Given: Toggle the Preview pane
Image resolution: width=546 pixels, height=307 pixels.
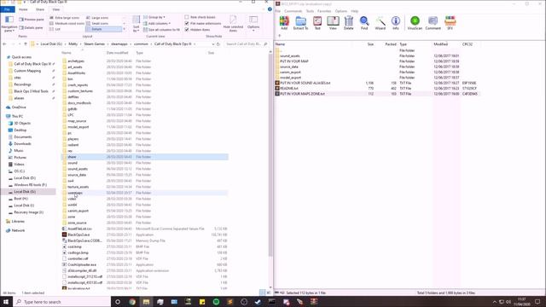Looking at the screenshot, I should [x=32, y=20].
